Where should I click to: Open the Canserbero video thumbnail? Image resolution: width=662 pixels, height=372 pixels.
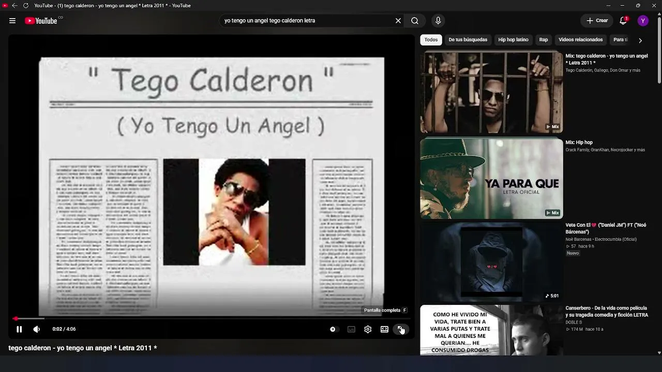[491, 330]
